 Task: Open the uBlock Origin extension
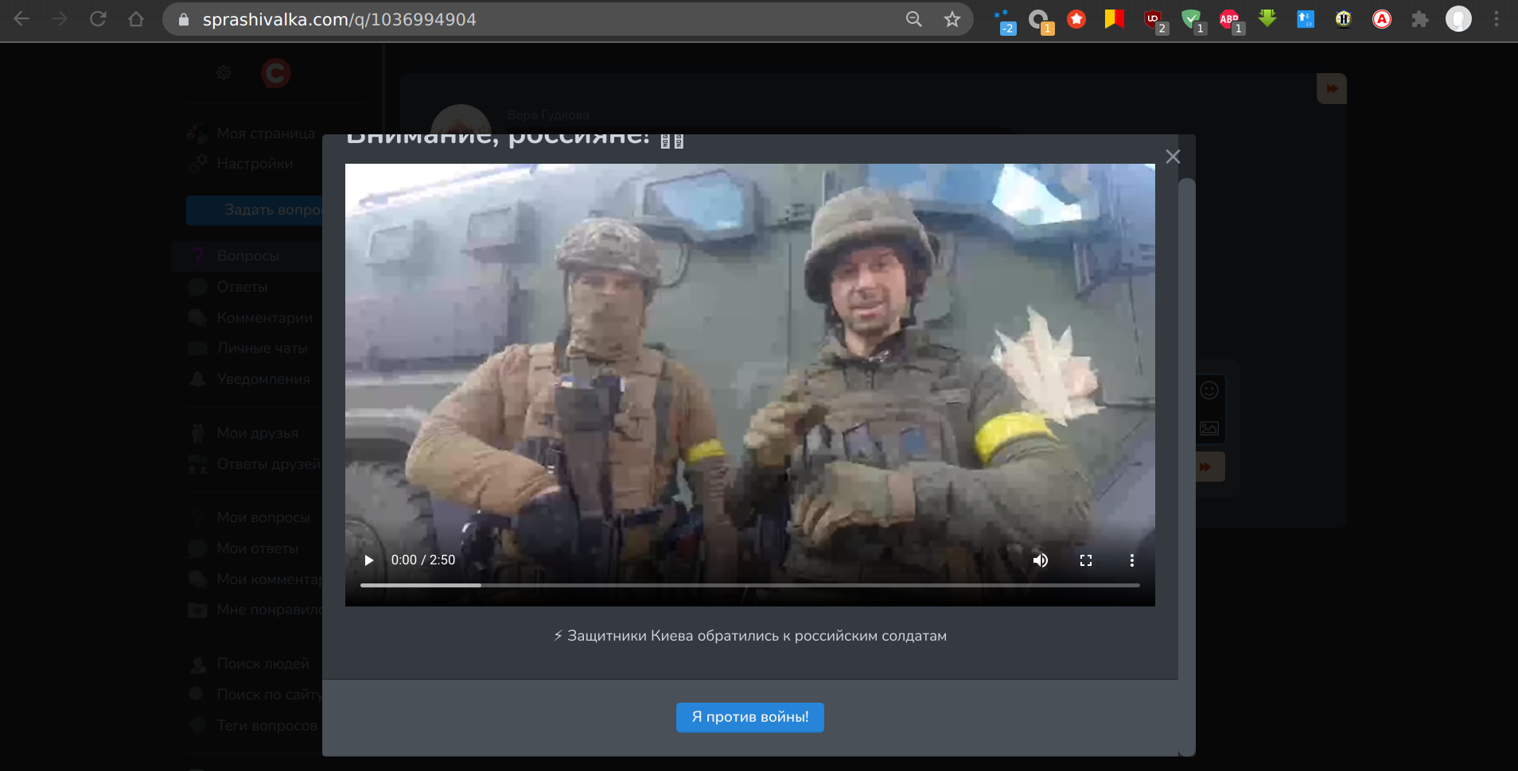tap(1153, 19)
